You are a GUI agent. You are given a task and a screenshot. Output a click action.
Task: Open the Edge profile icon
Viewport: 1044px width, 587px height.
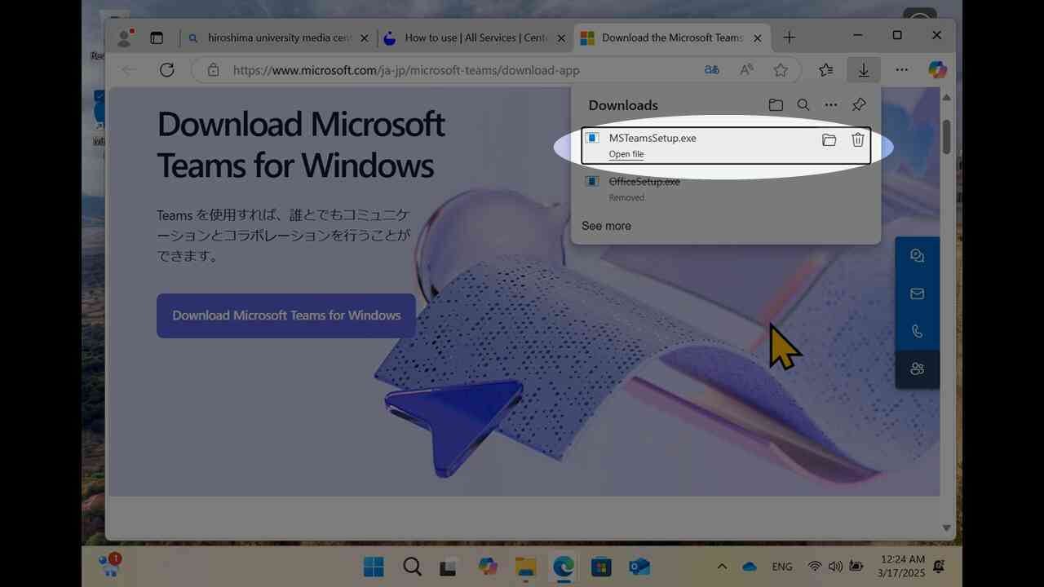[125, 38]
